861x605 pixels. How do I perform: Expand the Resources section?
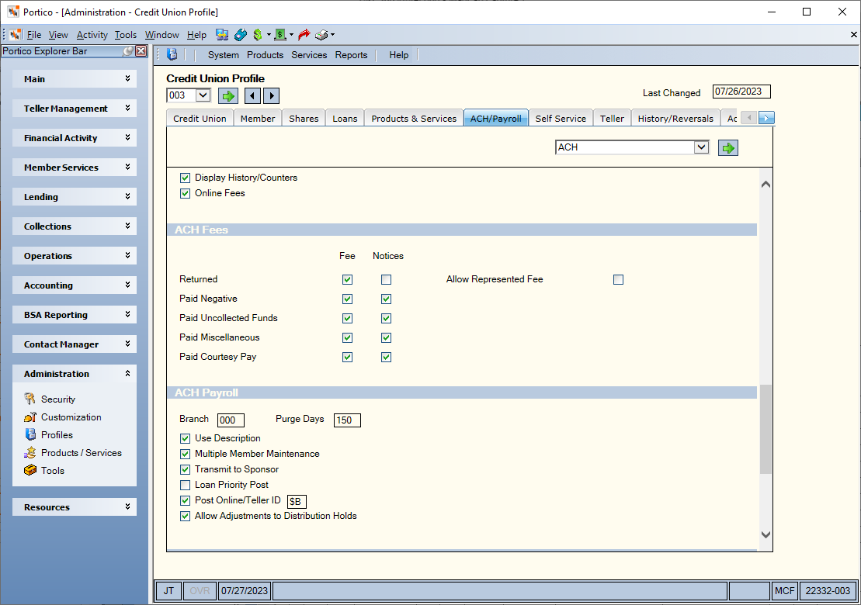pos(74,507)
